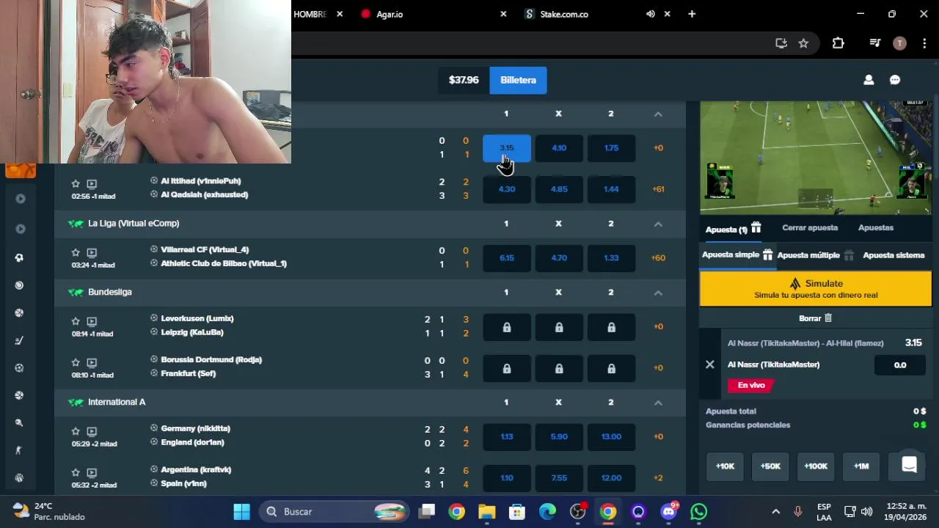Click the install app icon in address bar
The width and height of the screenshot is (939, 528).
point(781,43)
